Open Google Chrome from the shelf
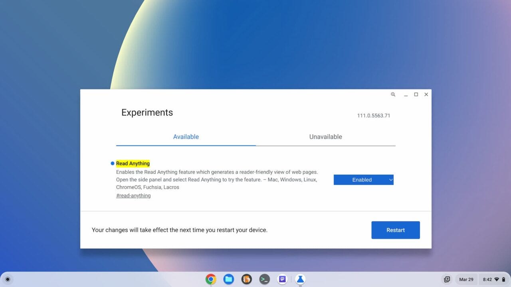Image resolution: width=511 pixels, height=287 pixels. pyautogui.click(x=211, y=279)
